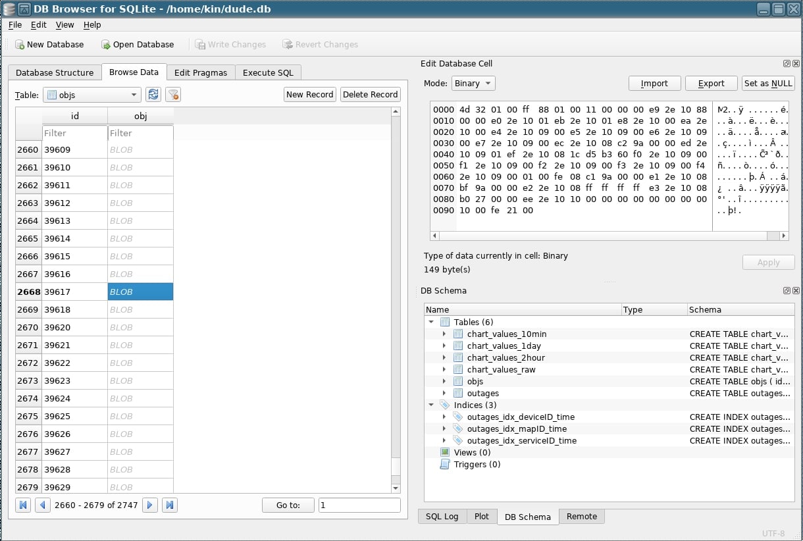Float the DB Schema panel
Image resolution: width=803 pixels, height=541 pixels.
coord(787,290)
